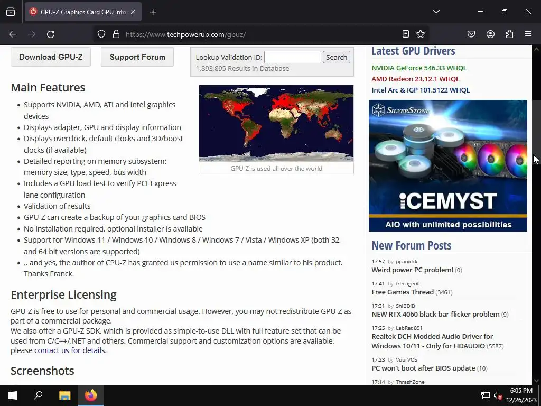Open the Weird power PC problem! post

pyautogui.click(x=412, y=270)
